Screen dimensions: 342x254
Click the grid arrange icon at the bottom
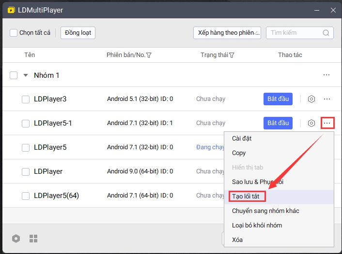point(33,239)
